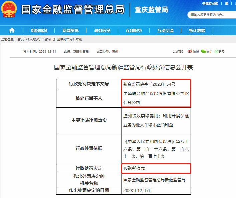Viewport: 236px width, 198px height.
Task: Click the label 行政处罚决定
Action: point(89,168)
